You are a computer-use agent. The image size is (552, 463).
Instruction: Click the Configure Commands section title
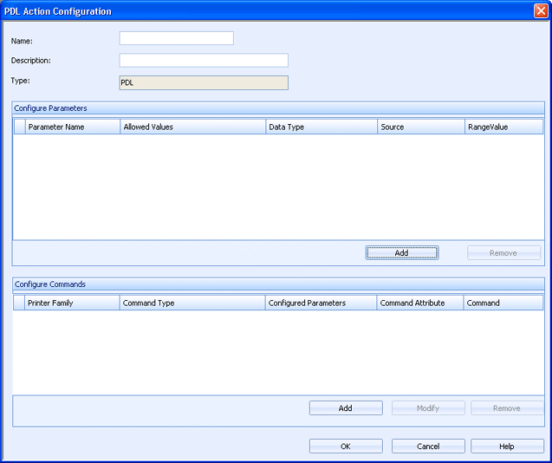[50, 284]
